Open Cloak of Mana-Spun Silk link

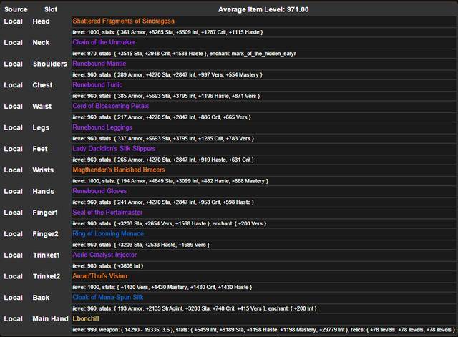coord(108,297)
